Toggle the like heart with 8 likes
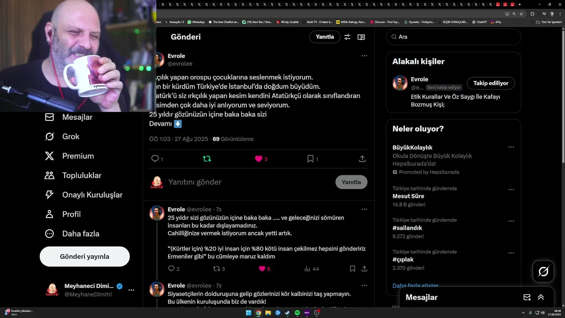565x318 pixels. [x=262, y=269]
